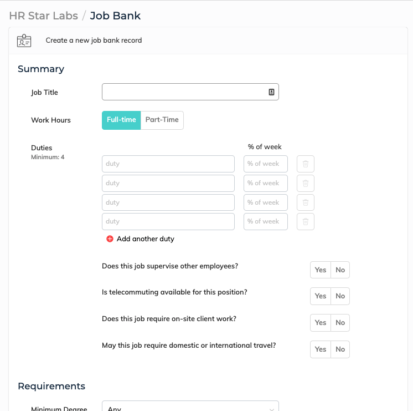Remove the fourth duty row

(x=306, y=221)
